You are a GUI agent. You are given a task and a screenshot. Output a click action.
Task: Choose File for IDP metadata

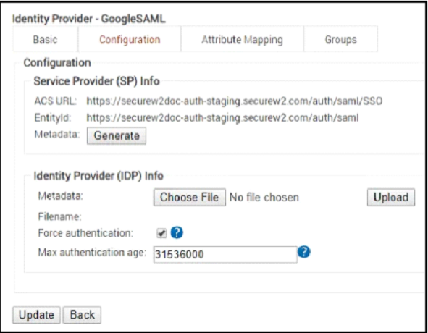click(190, 197)
